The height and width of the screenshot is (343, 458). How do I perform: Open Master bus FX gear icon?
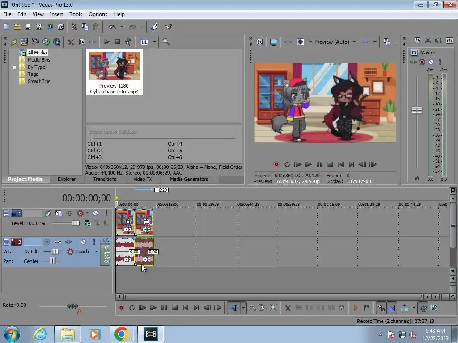tap(422, 62)
